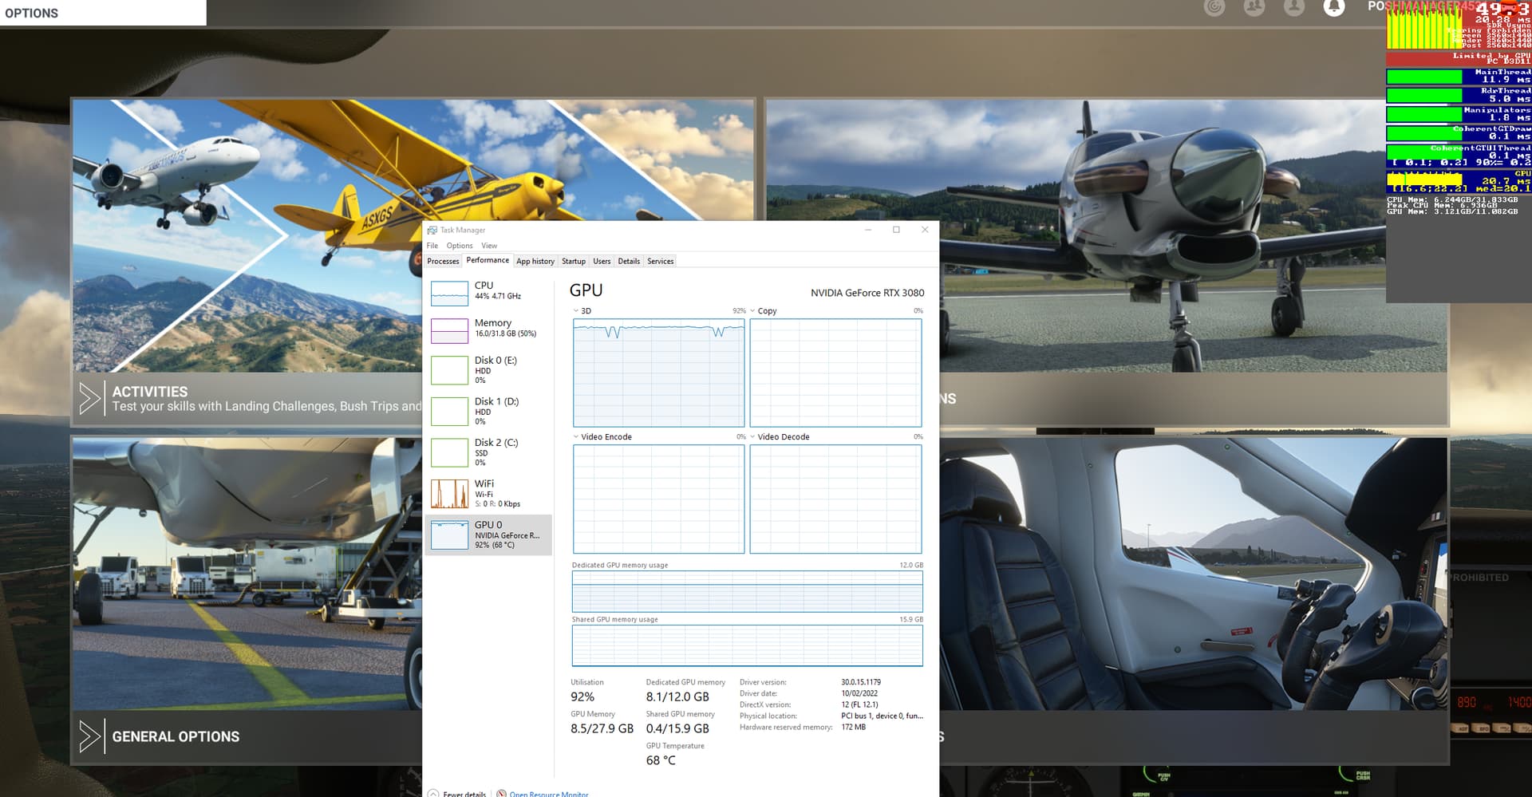Select the Disk 0 (E:) HDD entry
The height and width of the screenshot is (797, 1532).
coord(489,370)
